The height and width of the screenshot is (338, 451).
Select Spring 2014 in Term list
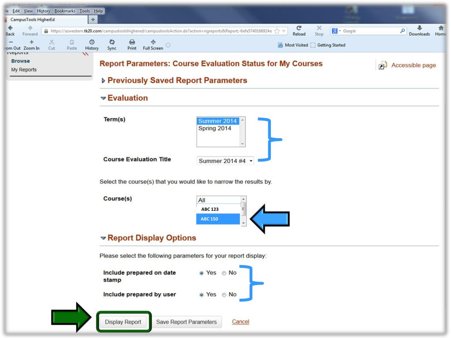click(215, 129)
